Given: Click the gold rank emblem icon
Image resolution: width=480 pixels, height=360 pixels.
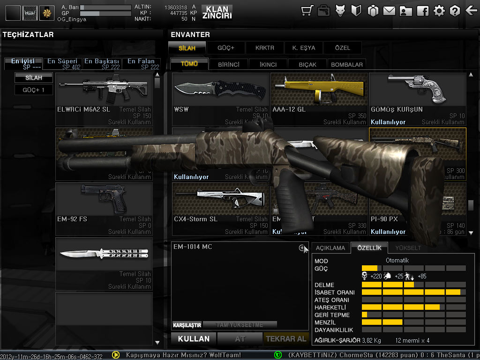Looking at the screenshot, I should (47, 13).
